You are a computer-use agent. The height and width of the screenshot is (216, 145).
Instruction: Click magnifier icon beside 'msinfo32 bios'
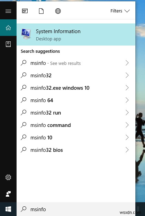(23, 150)
